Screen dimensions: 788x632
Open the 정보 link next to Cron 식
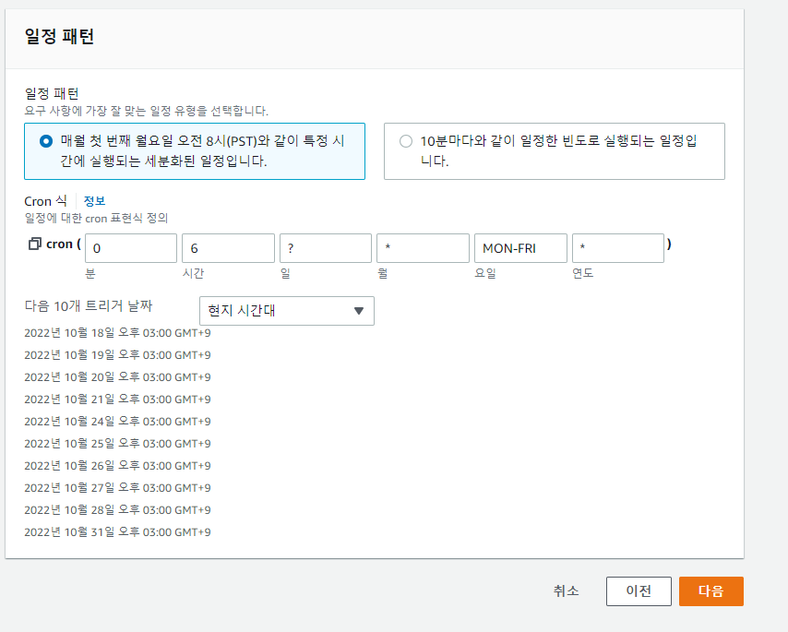coord(94,201)
